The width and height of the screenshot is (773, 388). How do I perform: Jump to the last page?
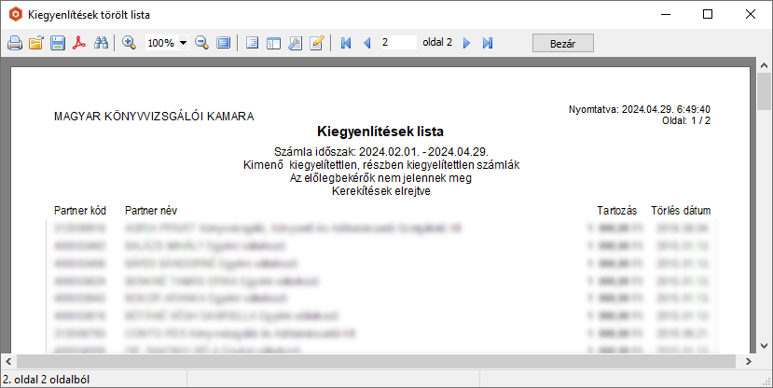488,44
